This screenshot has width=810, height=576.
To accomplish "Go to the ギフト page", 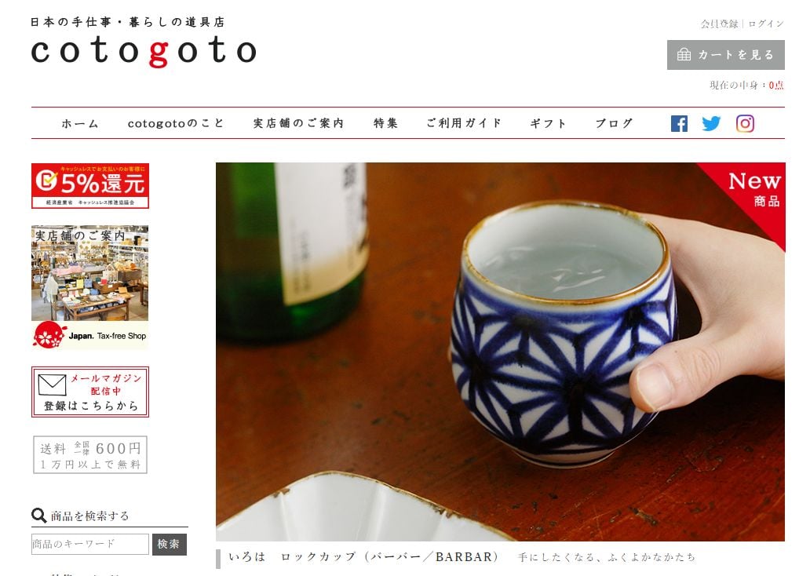I will tap(548, 123).
